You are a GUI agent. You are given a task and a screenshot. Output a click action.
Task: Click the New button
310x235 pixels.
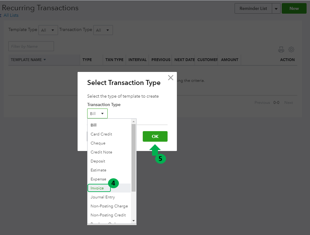click(x=294, y=9)
